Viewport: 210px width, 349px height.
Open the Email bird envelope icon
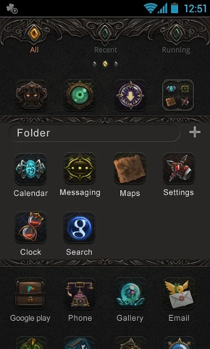tap(179, 293)
